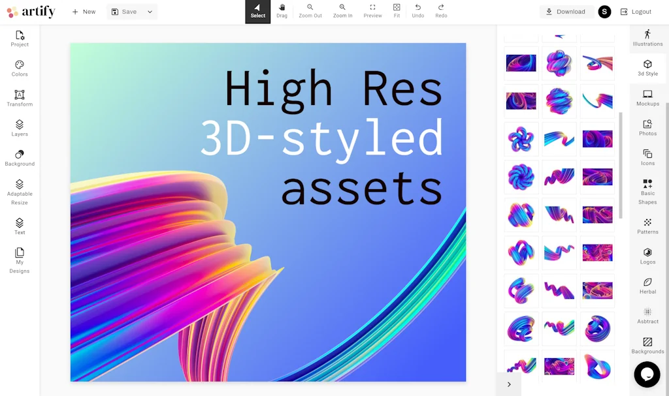Switch to the Illustrations category tab
Viewport: 669px width, 396px height.
pos(647,38)
